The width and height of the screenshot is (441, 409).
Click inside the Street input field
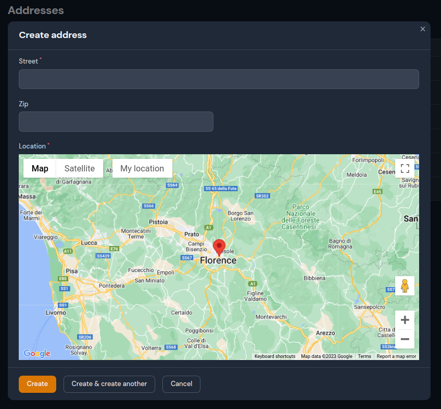[x=219, y=79]
